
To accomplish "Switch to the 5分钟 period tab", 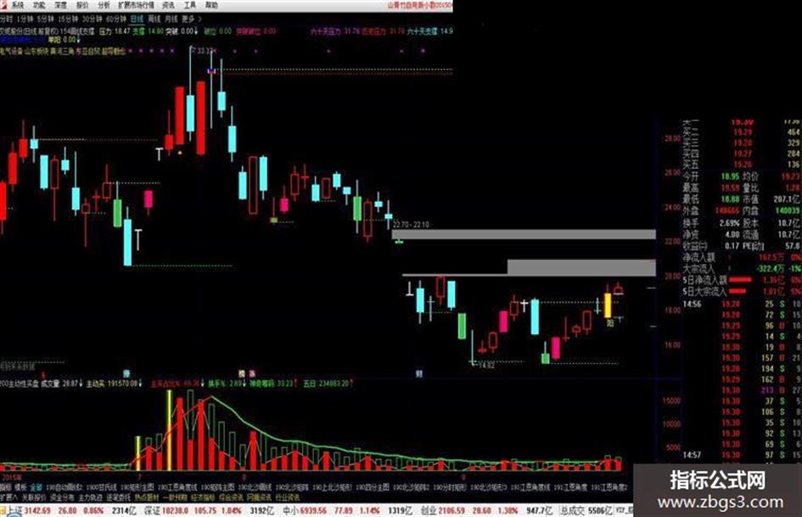I will (x=46, y=19).
